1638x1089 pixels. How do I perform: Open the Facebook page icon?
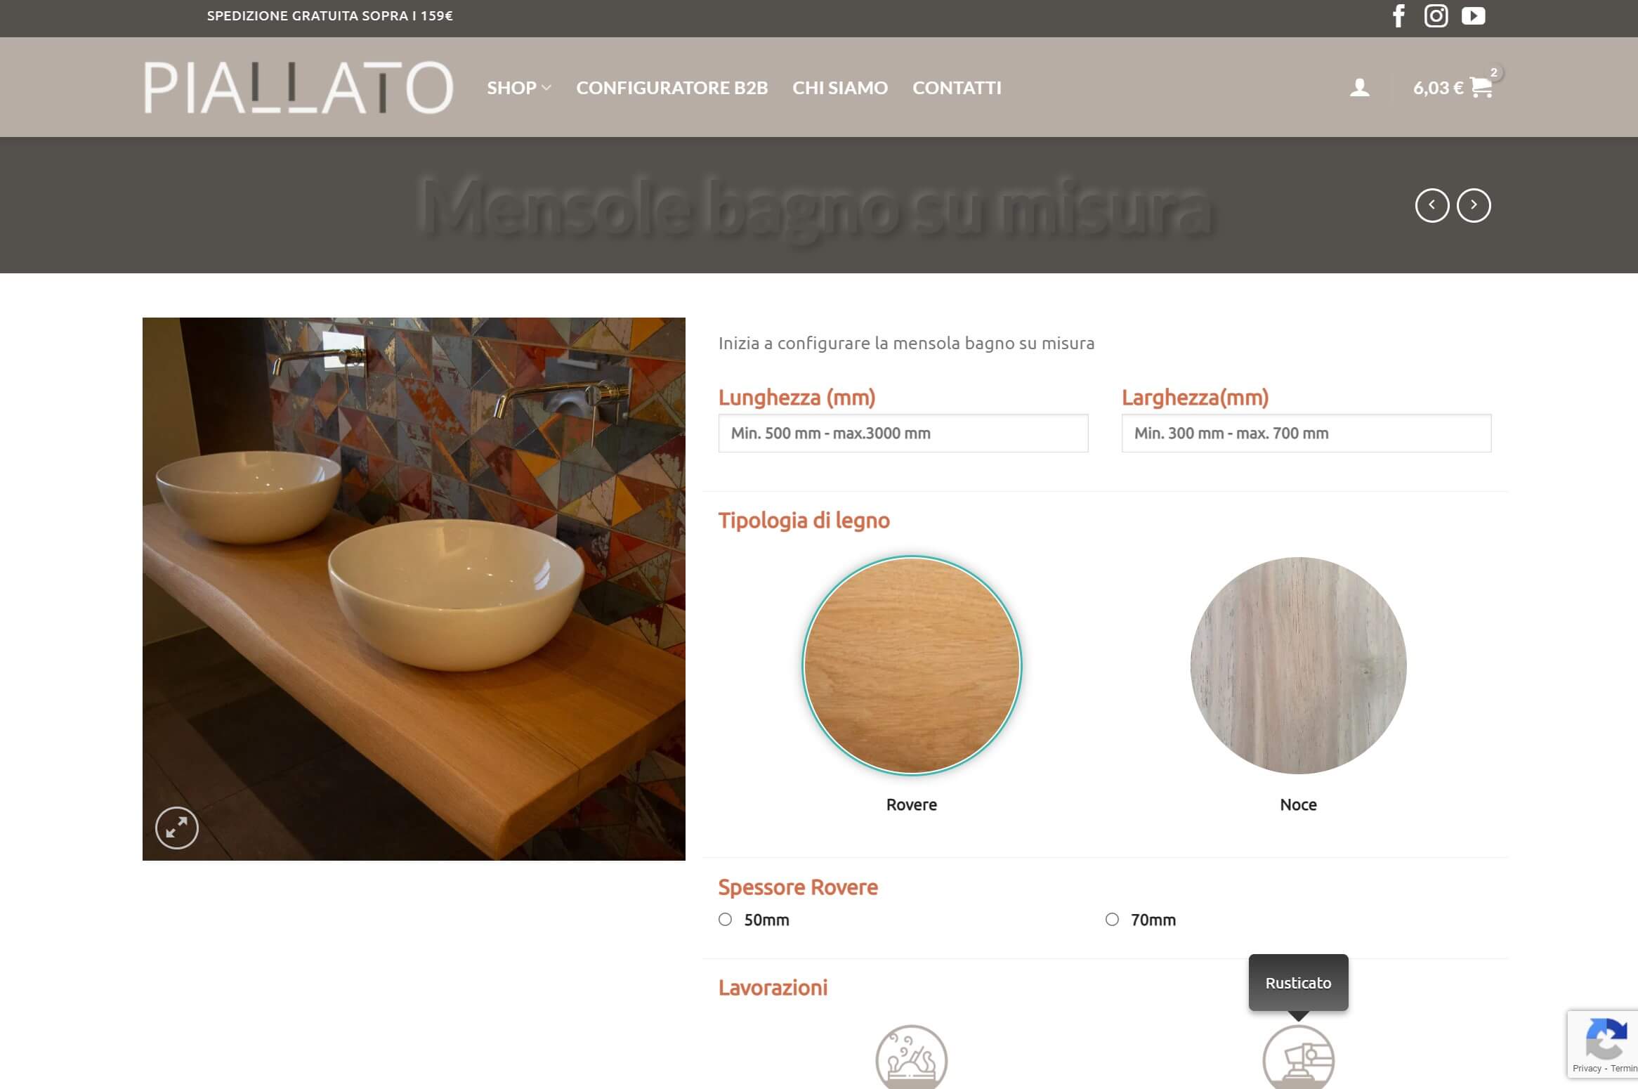[1398, 15]
